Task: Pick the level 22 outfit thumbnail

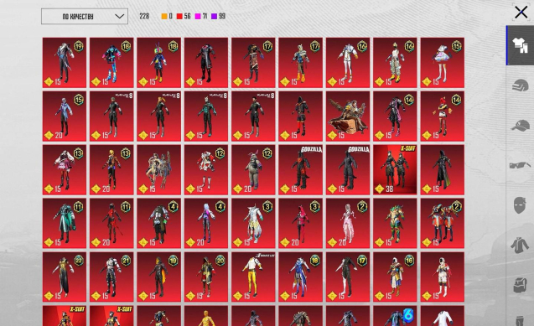Action: point(65,277)
